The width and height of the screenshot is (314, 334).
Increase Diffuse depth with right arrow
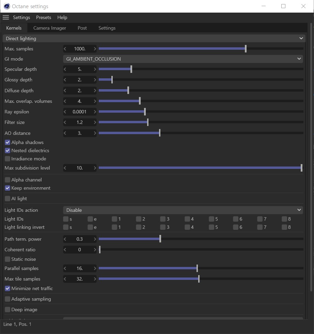pyautogui.click(x=95, y=91)
